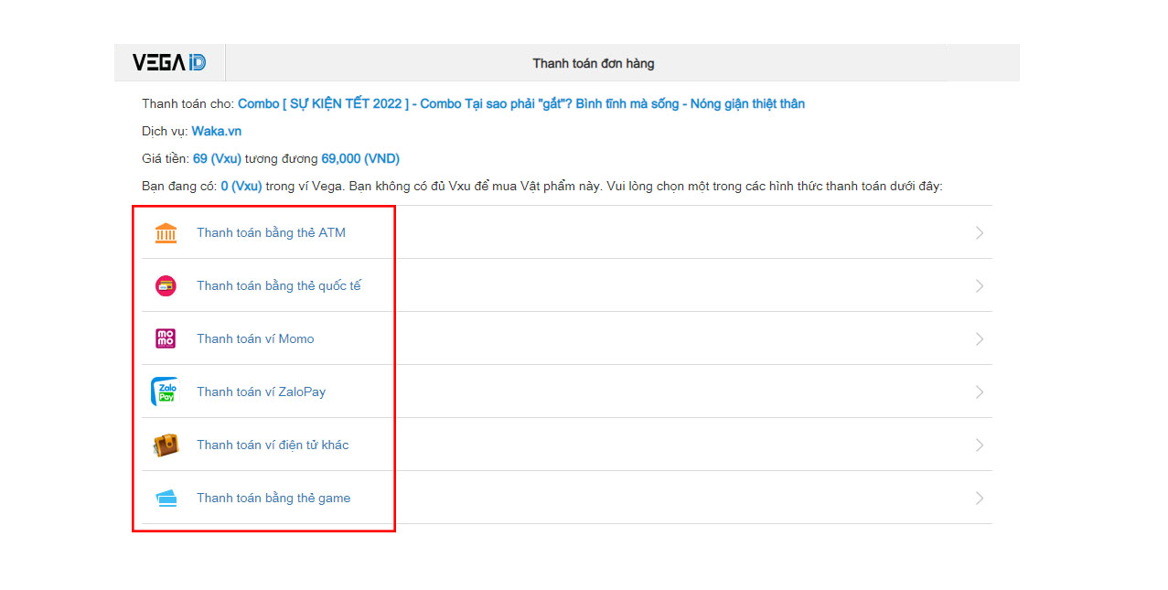Image resolution: width=1168 pixels, height=590 pixels.
Task: Expand other e-wallet payment chevron
Action: point(980,445)
